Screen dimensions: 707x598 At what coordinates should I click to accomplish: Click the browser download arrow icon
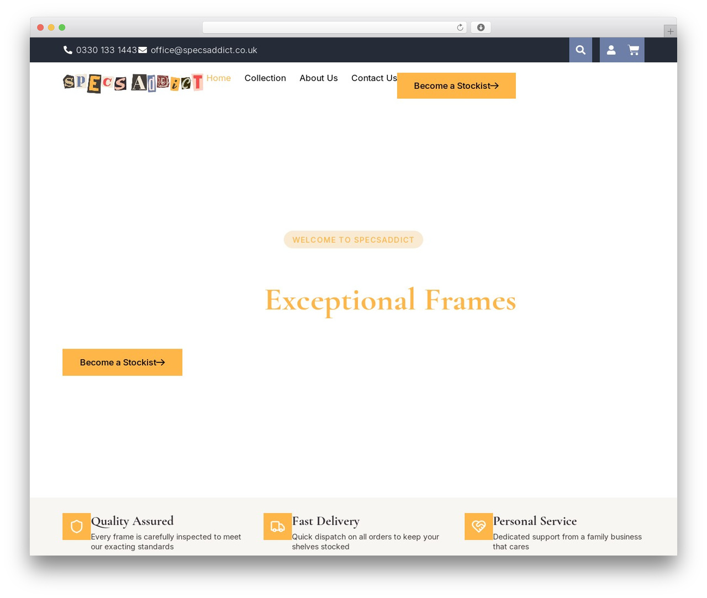click(481, 28)
